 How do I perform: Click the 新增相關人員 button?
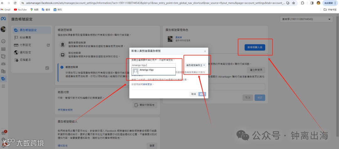point(255,47)
